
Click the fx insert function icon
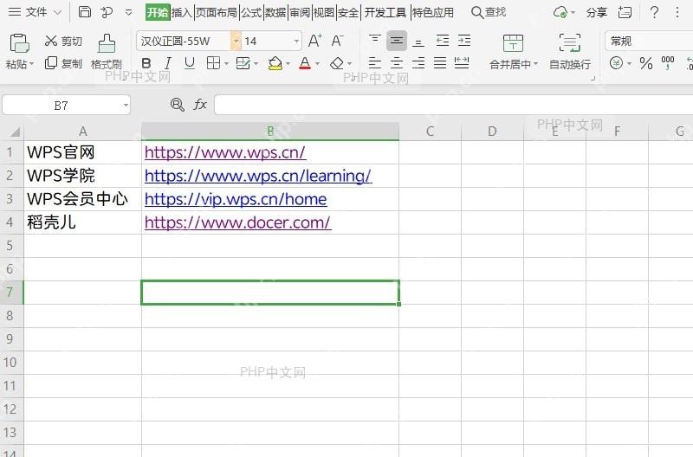(x=200, y=105)
